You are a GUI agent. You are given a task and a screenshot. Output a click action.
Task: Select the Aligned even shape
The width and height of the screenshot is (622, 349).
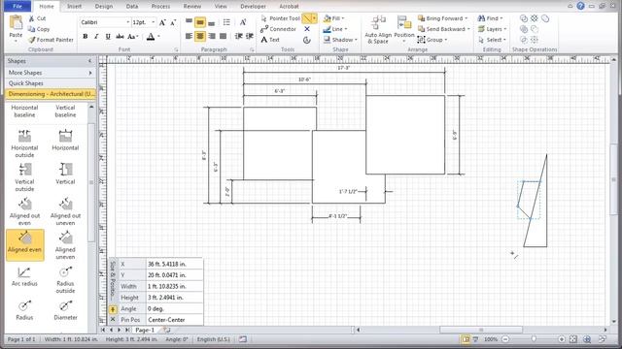pyautogui.click(x=24, y=245)
